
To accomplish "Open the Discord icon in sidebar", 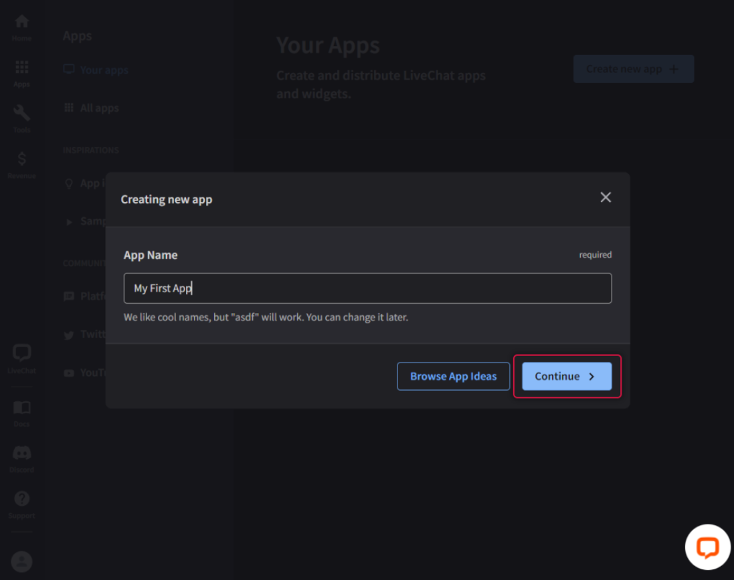I will point(21,457).
